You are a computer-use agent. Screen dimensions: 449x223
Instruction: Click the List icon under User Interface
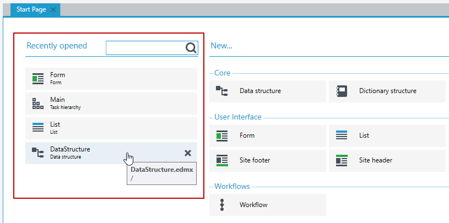[342, 135]
